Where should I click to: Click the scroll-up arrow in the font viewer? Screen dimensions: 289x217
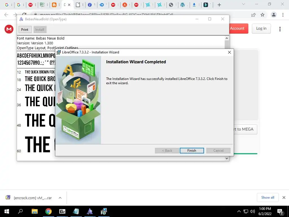point(227,38)
